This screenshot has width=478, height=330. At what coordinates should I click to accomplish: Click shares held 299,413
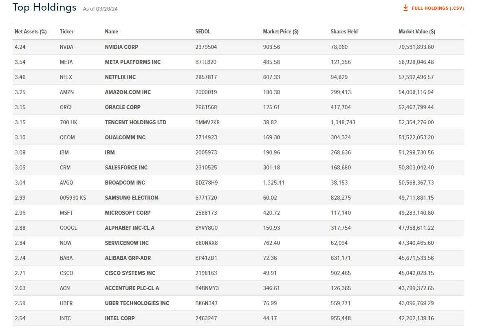pos(341,92)
